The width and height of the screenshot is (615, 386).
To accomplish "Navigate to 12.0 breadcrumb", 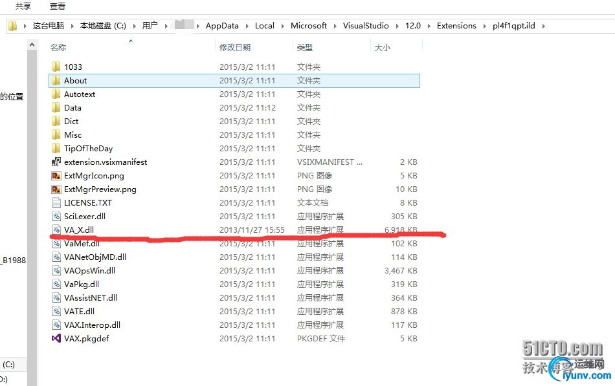I will (x=413, y=26).
